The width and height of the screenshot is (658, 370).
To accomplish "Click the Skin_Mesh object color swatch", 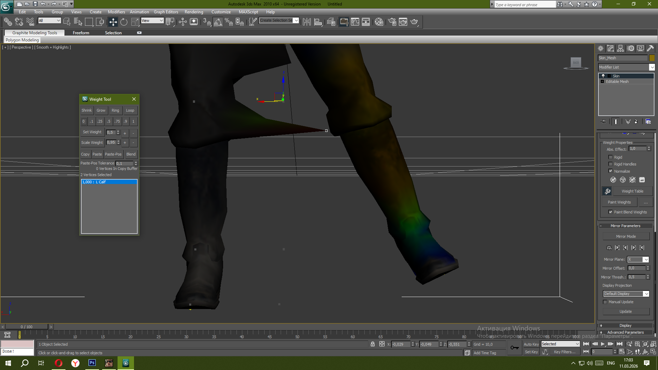I will 652,58.
